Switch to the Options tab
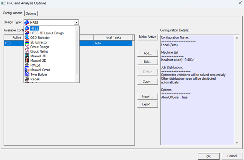The image size is (244, 160). (31, 13)
